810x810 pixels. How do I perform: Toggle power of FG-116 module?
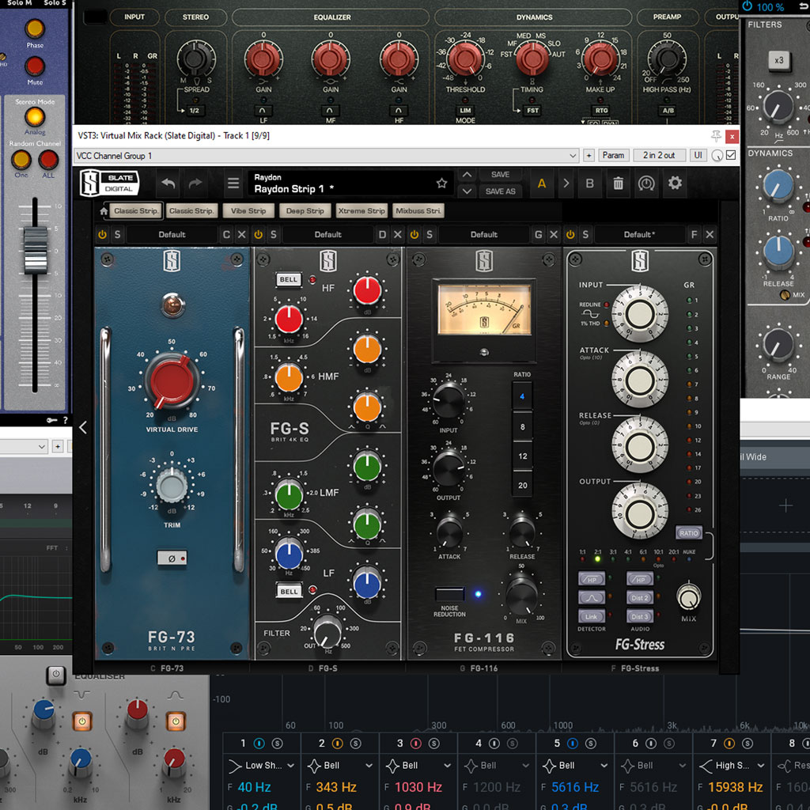(414, 234)
